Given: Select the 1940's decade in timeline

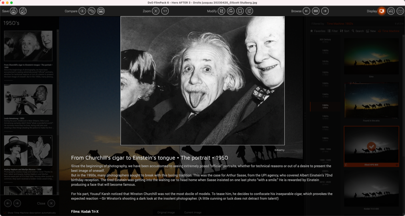Looking at the screenshot, I should click(325, 95).
